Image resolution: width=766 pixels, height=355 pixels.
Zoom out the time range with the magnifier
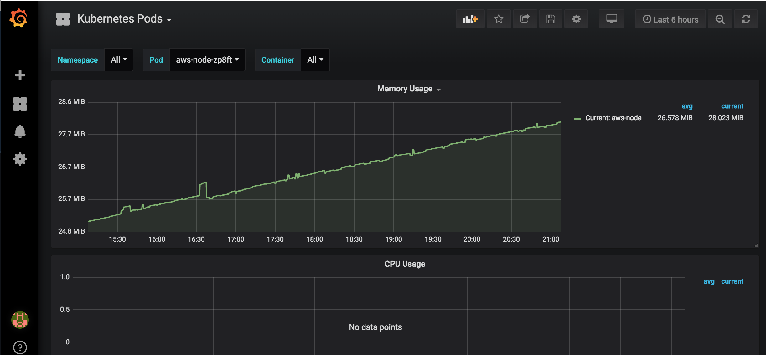point(720,19)
